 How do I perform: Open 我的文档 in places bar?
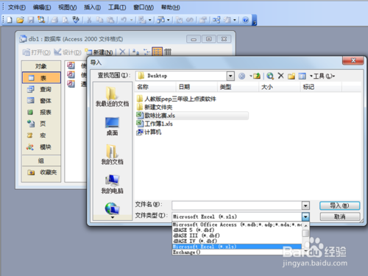tap(112, 155)
